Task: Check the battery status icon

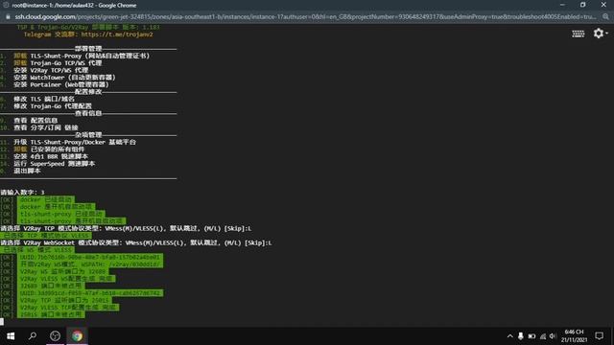Action: click(531, 336)
